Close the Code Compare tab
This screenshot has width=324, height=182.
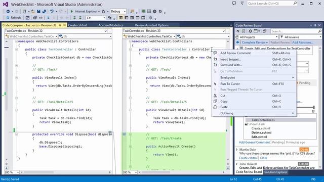(64, 25)
